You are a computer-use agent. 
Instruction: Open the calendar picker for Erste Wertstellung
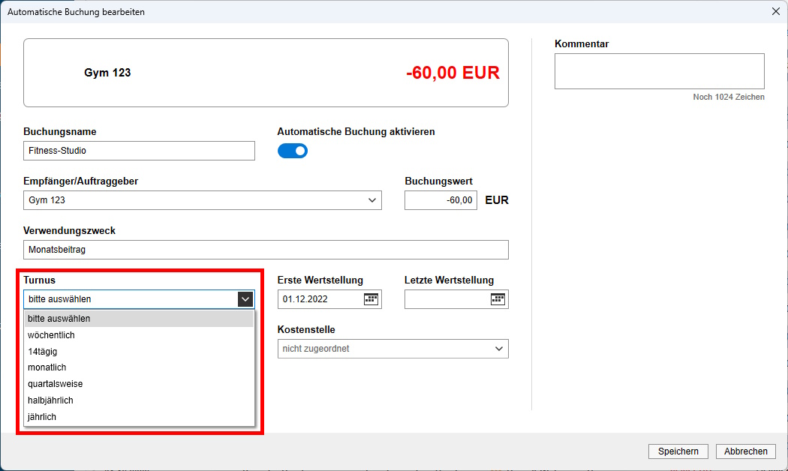[372, 298]
